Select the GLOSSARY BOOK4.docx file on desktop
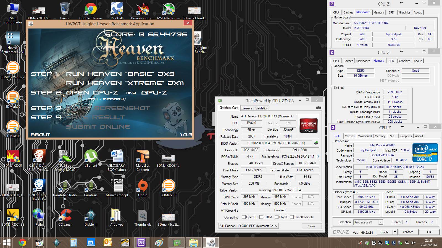The width and height of the screenshot is (442, 248). click(x=117, y=160)
